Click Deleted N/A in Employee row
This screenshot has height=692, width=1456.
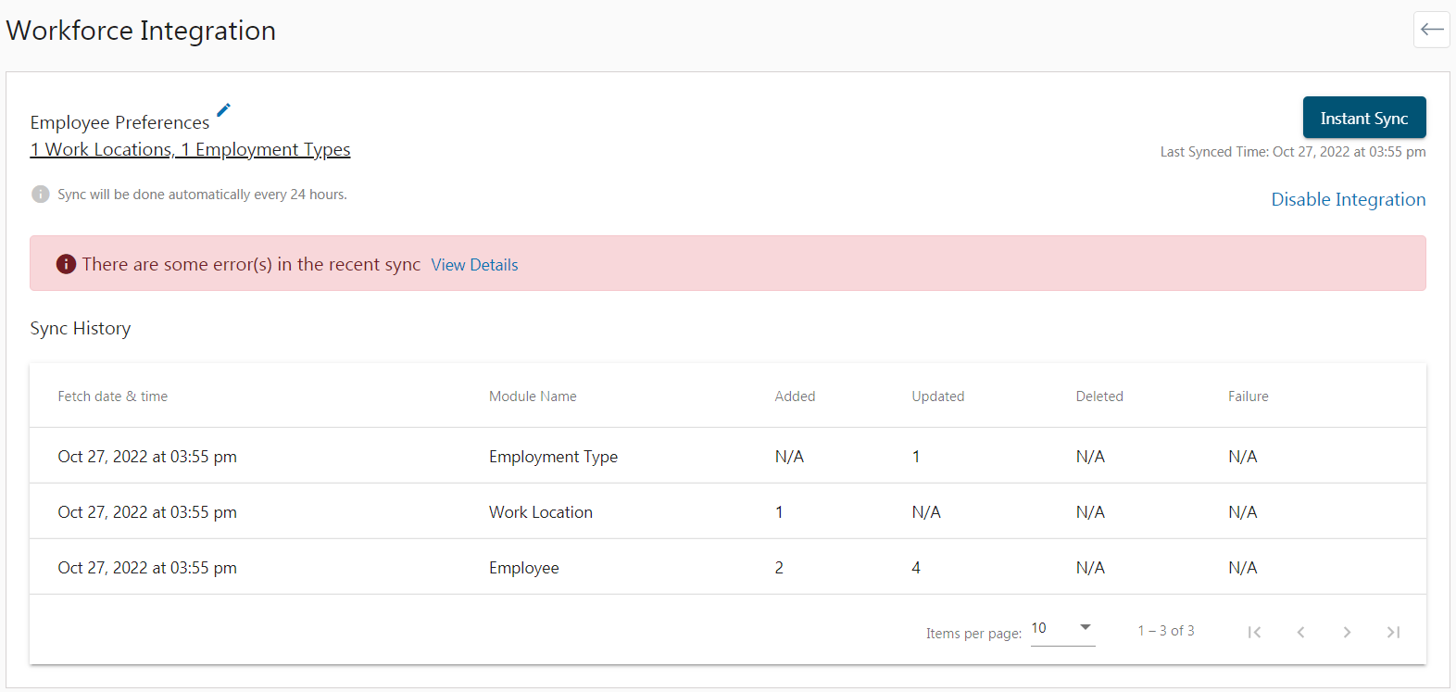pyautogui.click(x=1090, y=568)
